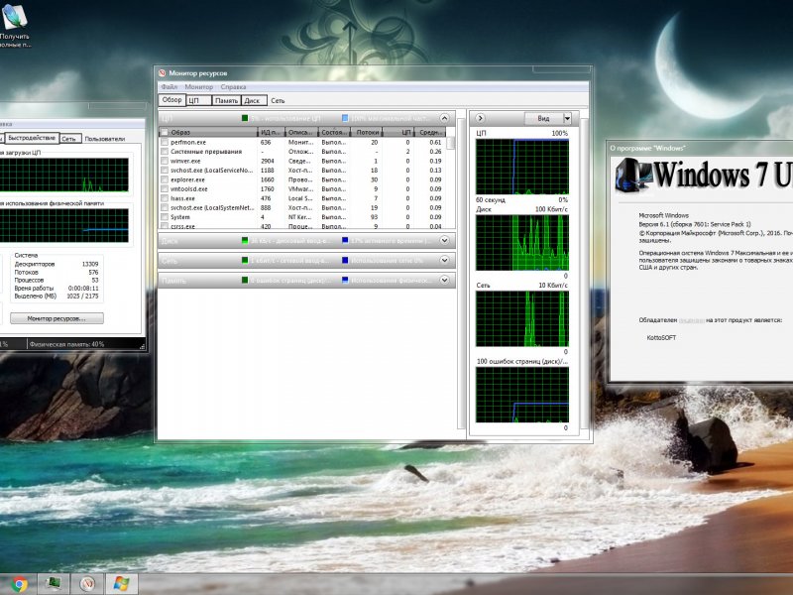
Task: Tick the select-all checkbox in the Образ header
Action: [164, 133]
